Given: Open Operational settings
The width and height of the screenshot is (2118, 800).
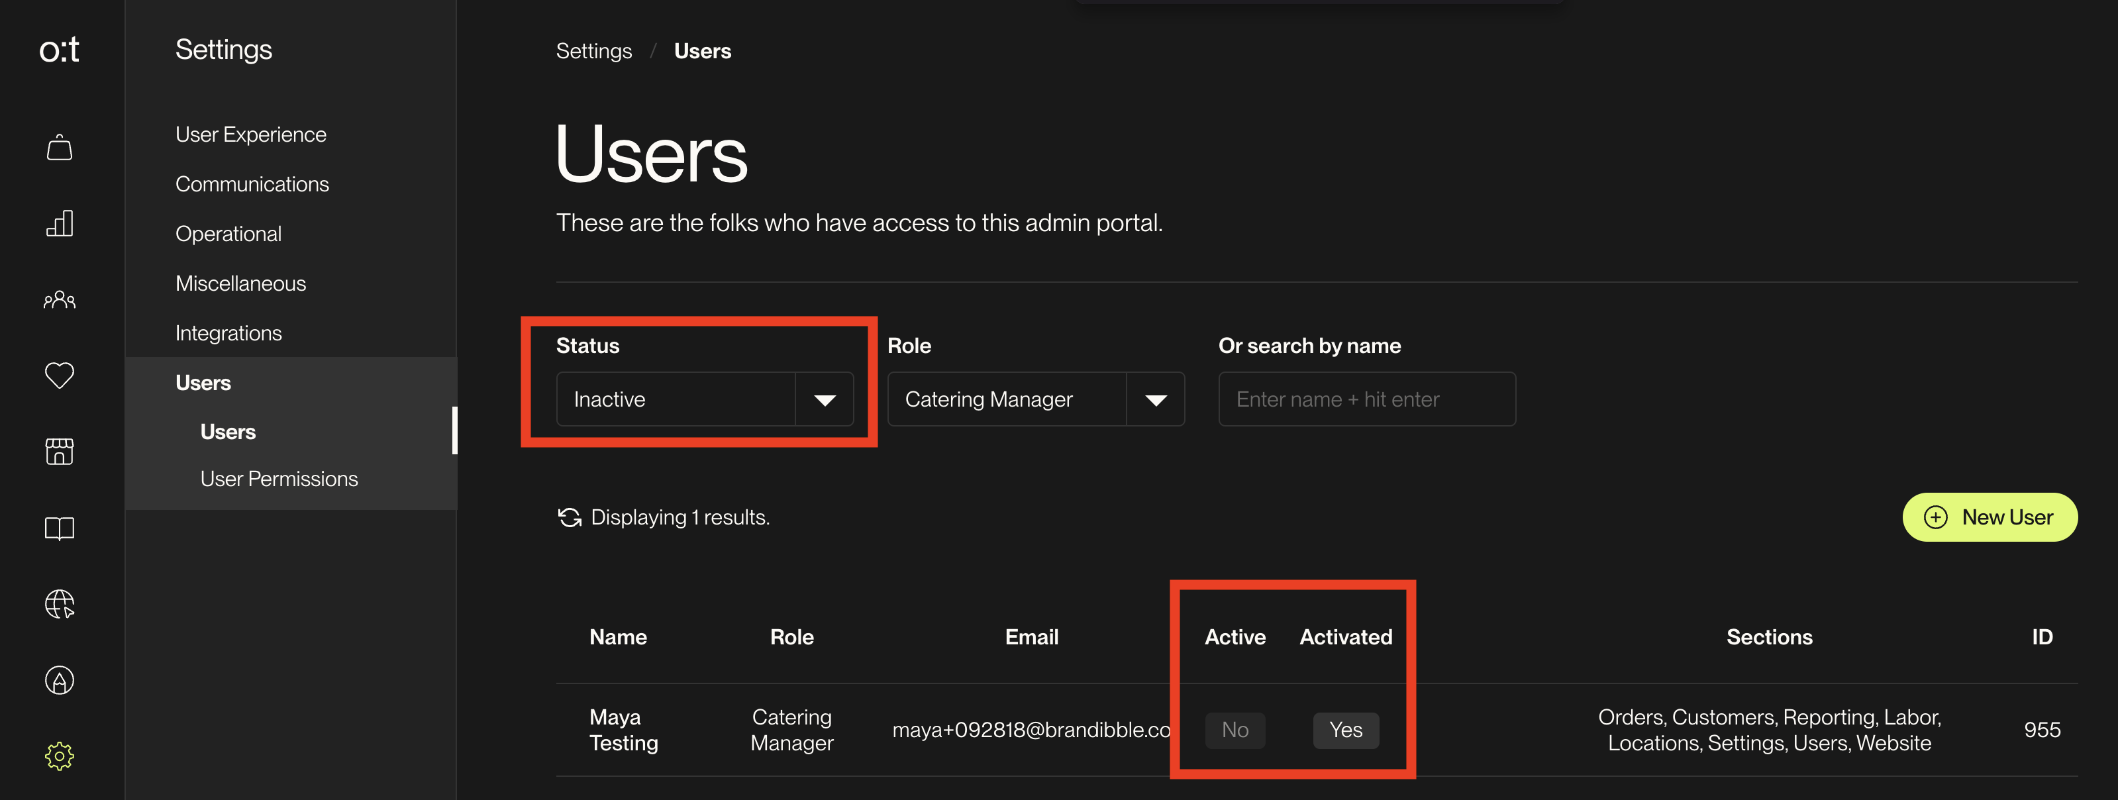Looking at the screenshot, I should pyautogui.click(x=228, y=234).
